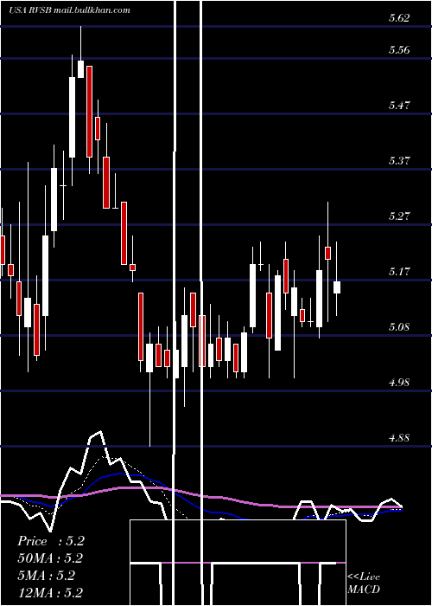Click the highest white candle near 5.56

coord(80,69)
